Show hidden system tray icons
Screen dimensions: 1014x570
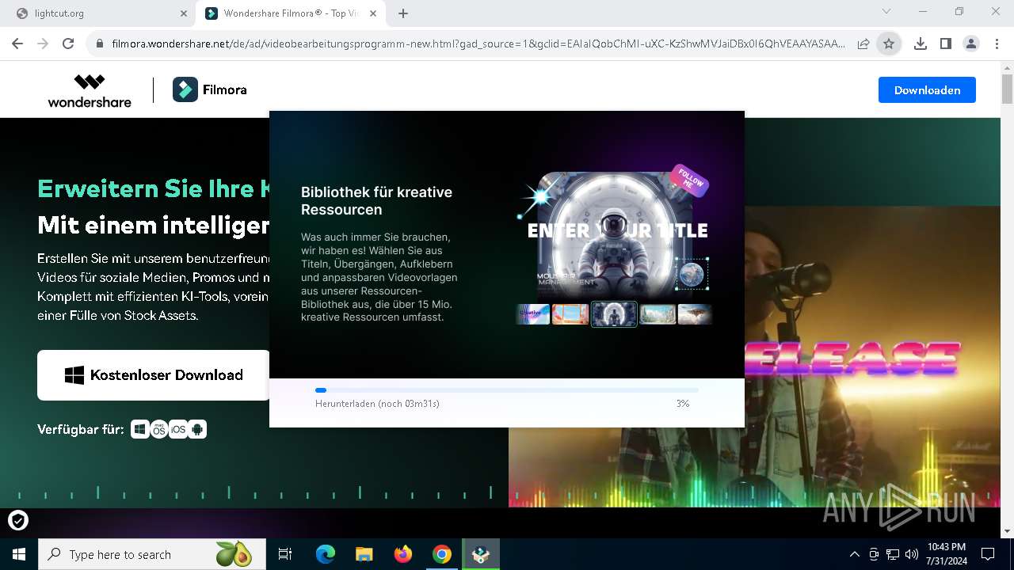[854, 554]
